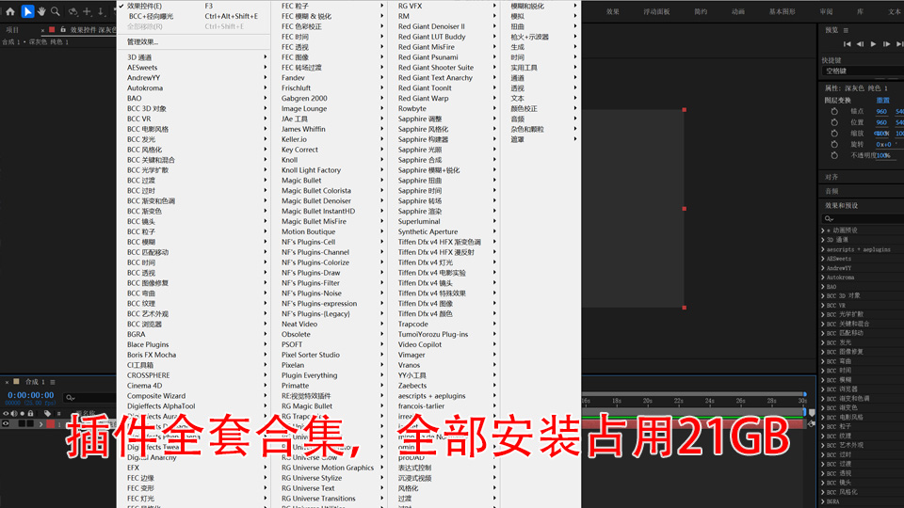Viewport: 904px width, 508px height.
Task: Jump to first frame in preview panel
Action: 847,44
